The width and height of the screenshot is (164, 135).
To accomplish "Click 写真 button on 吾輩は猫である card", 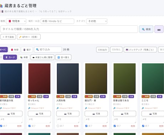I will pos(124,114).
